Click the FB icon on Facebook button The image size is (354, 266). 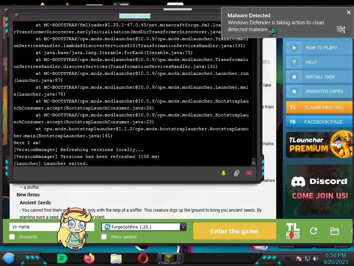coord(293,122)
